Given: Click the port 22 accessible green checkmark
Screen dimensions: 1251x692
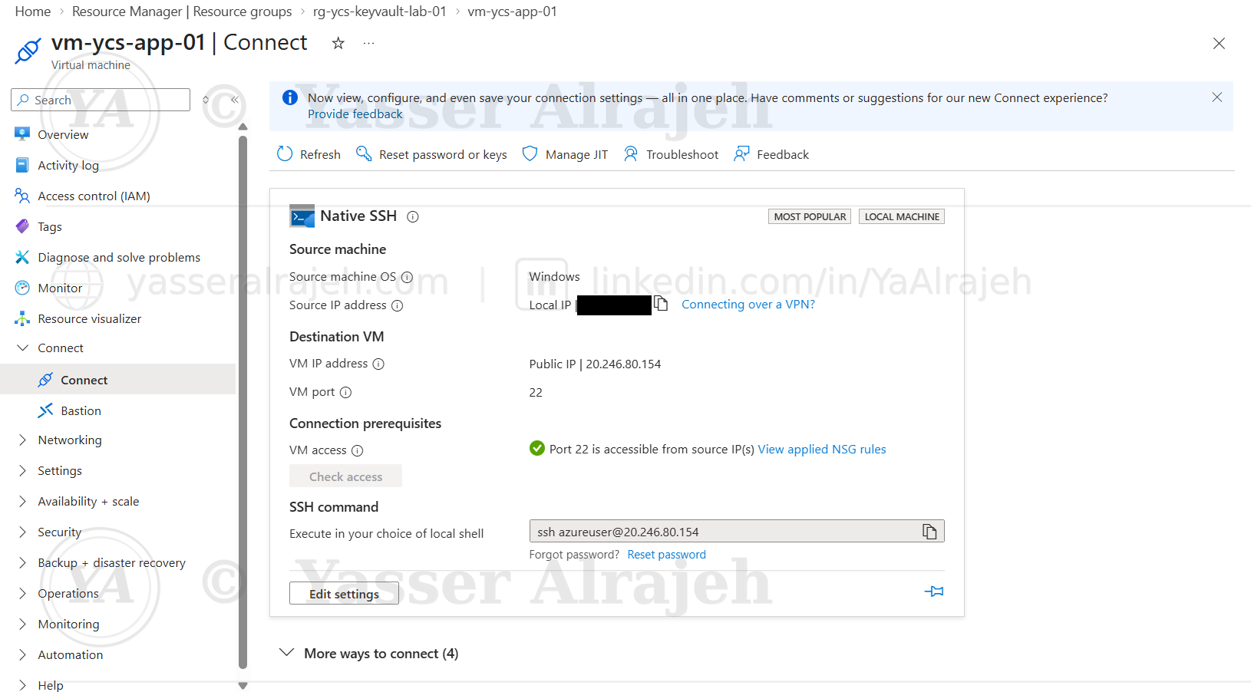Looking at the screenshot, I should click(x=537, y=449).
